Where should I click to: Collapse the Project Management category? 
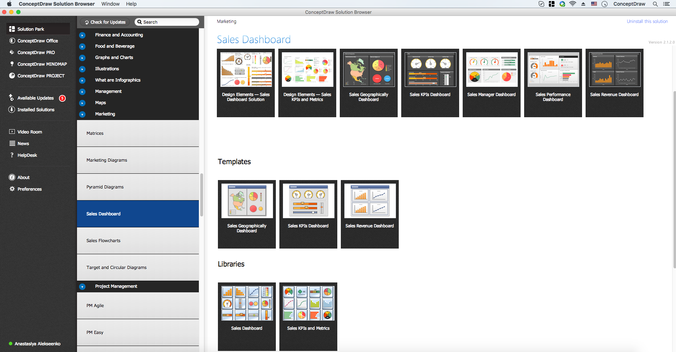point(82,287)
